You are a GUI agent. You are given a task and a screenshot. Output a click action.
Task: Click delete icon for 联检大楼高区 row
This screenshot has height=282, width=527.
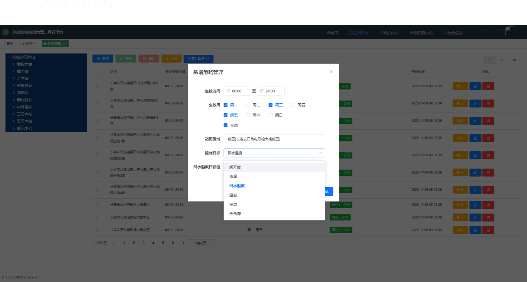(x=488, y=230)
